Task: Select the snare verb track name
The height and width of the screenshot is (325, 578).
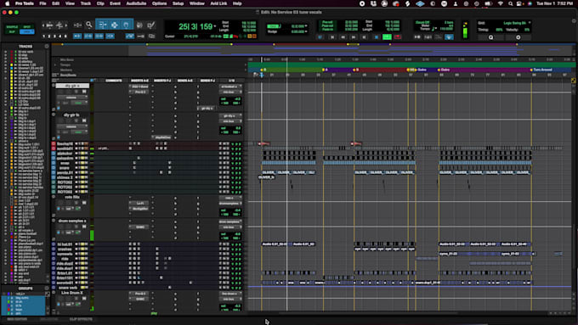Action: tap(67, 288)
